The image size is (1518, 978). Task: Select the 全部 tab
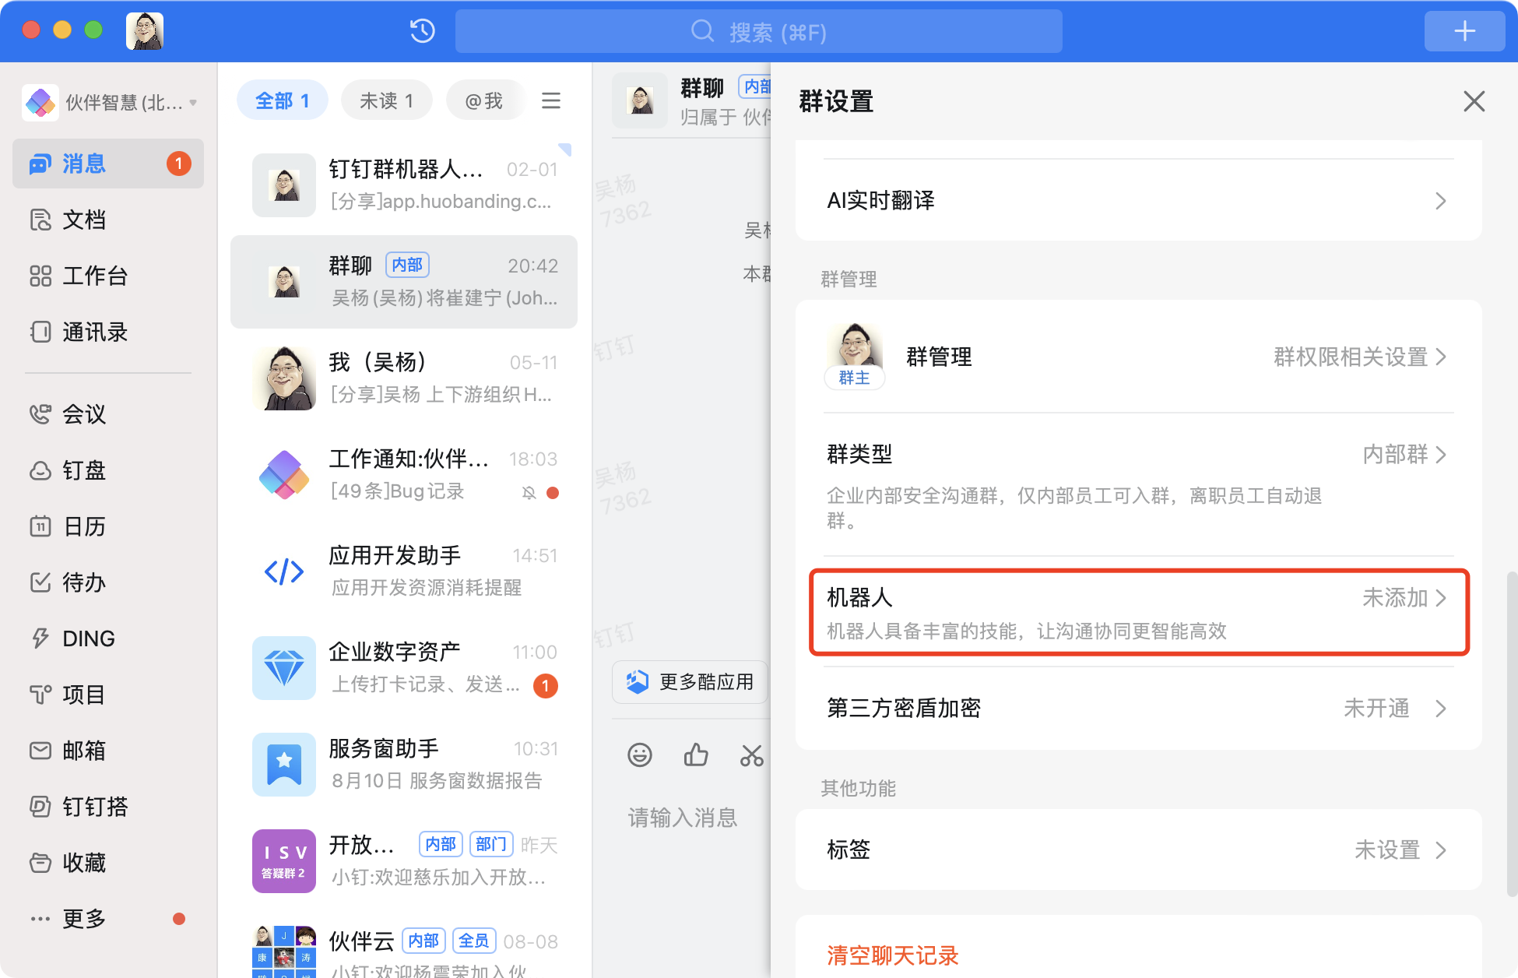[283, 100]
